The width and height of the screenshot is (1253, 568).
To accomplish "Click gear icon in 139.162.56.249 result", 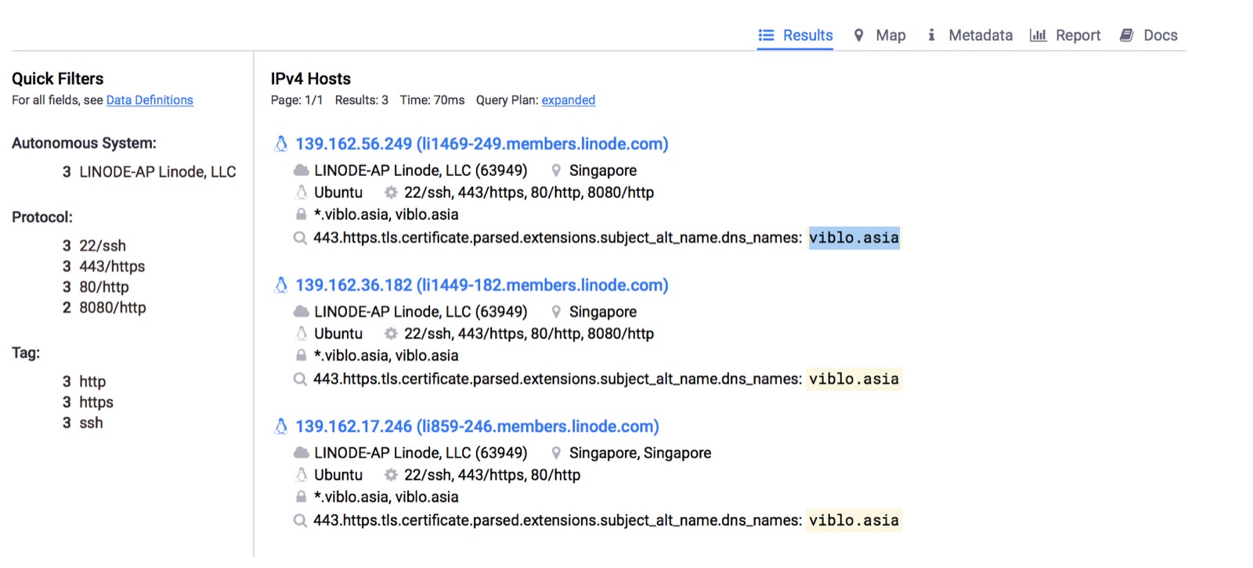I will 391,192.
